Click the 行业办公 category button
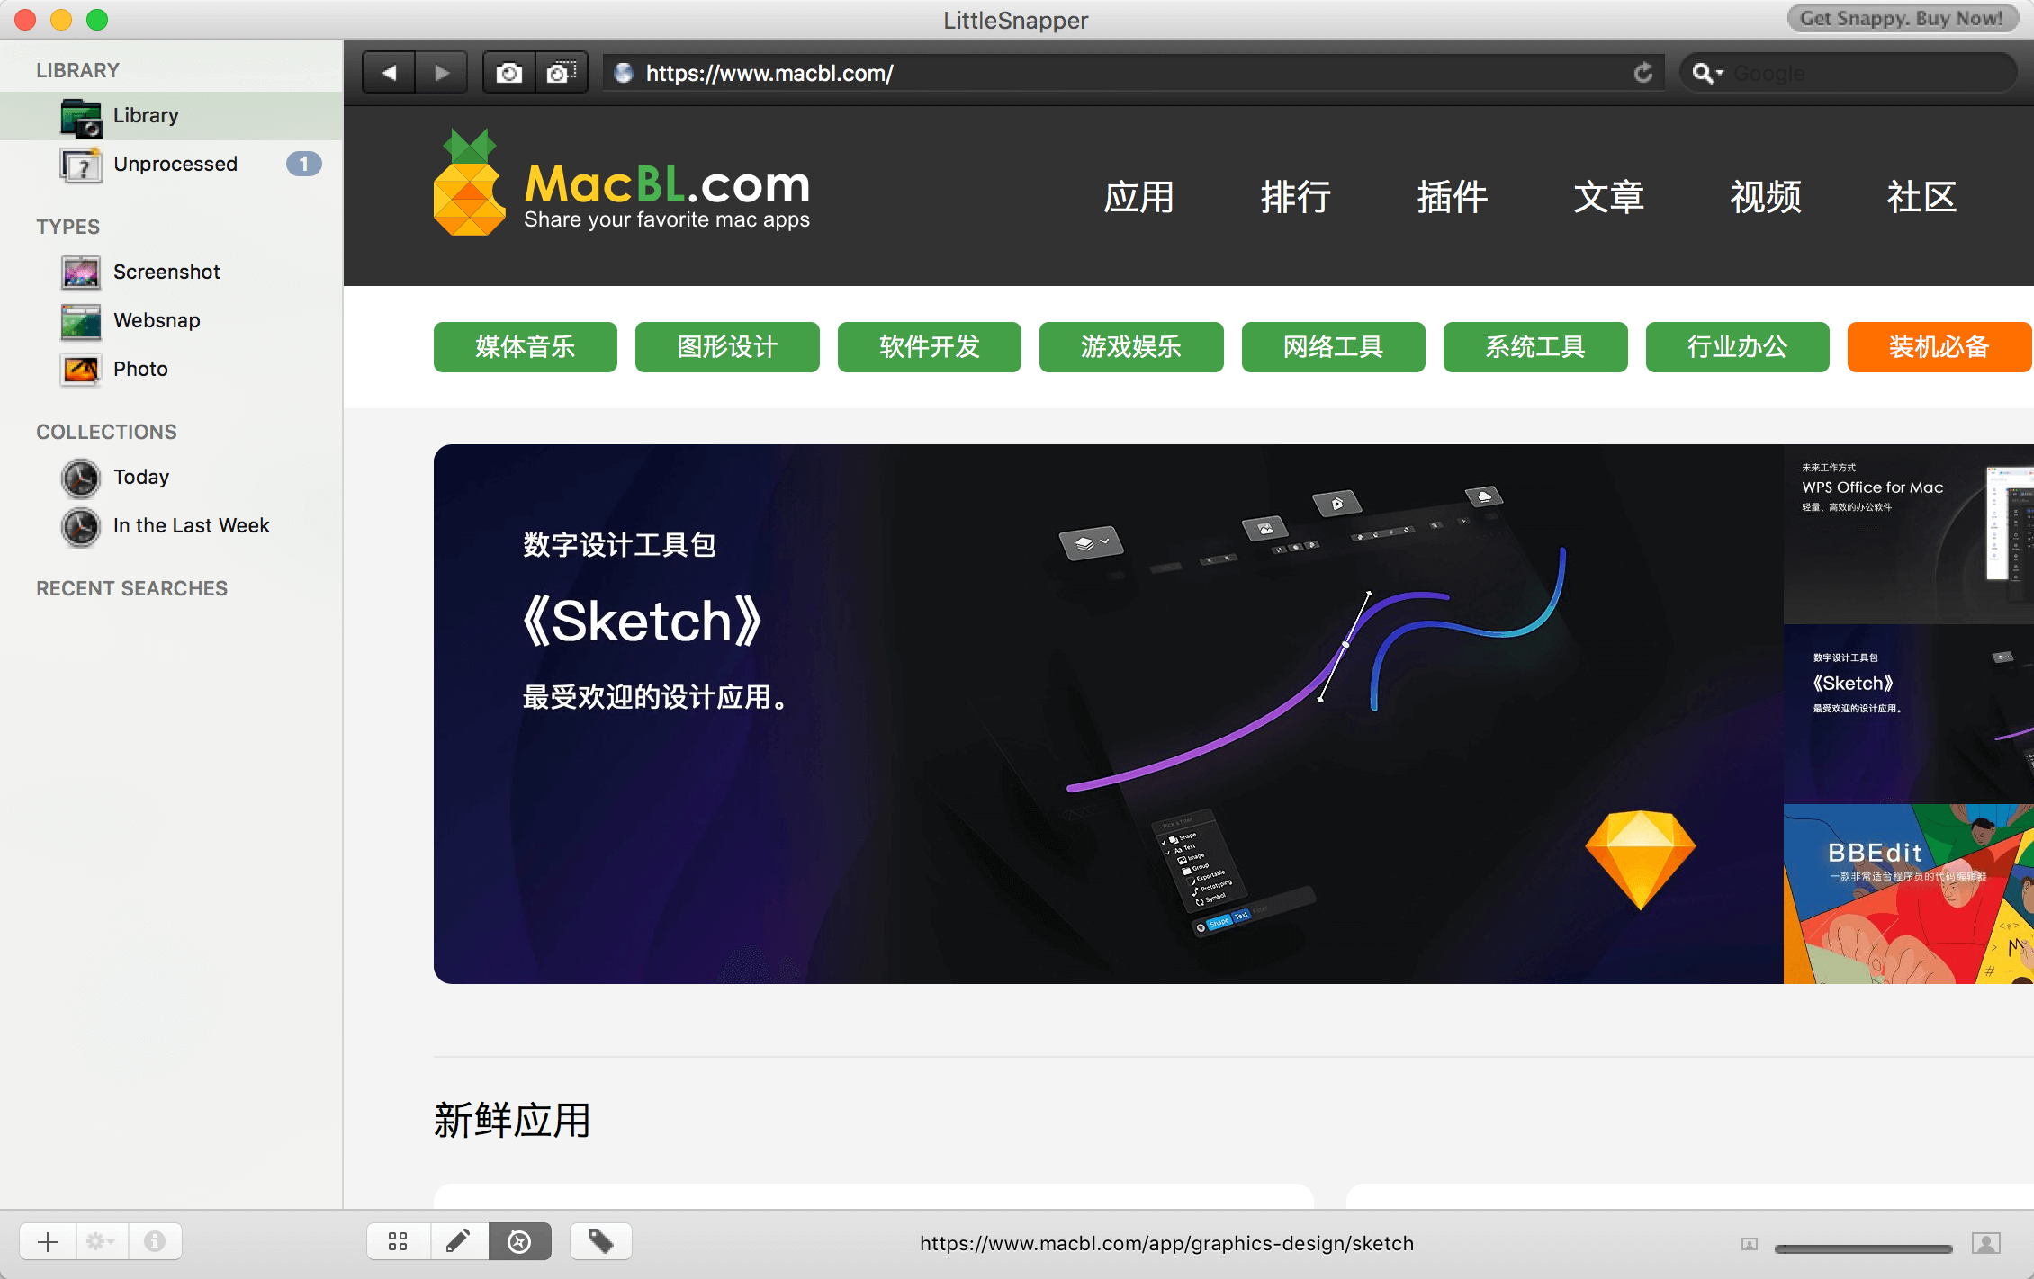This screenshot has height=1279, width=2034. click(x=1738, y=347)
